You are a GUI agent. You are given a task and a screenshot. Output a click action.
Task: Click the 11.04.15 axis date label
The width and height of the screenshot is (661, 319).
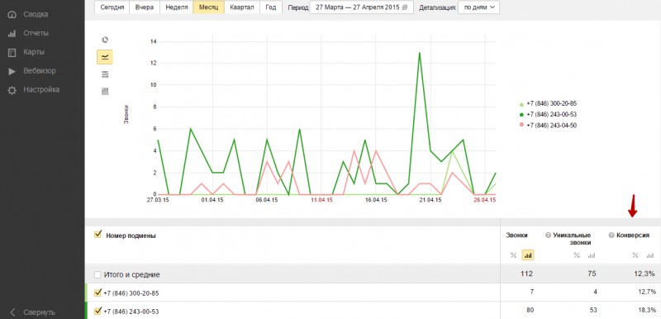tap(321, 200)
